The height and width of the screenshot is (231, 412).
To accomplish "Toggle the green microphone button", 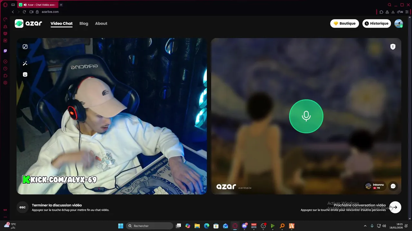I will click(x=306, y=116).
